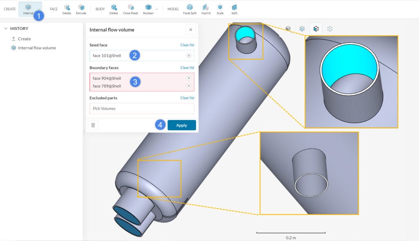The height and width of the screenshot is (241, 419).
Task: Collapse the HISTORY section
Action: click(6, 29)
